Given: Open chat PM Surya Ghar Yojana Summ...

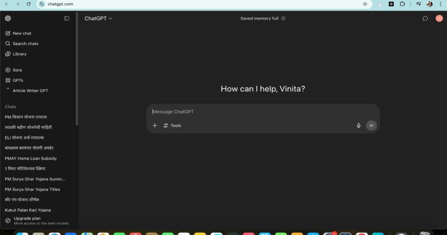Looking at the screenshot, I should click(x=35, y=179).
